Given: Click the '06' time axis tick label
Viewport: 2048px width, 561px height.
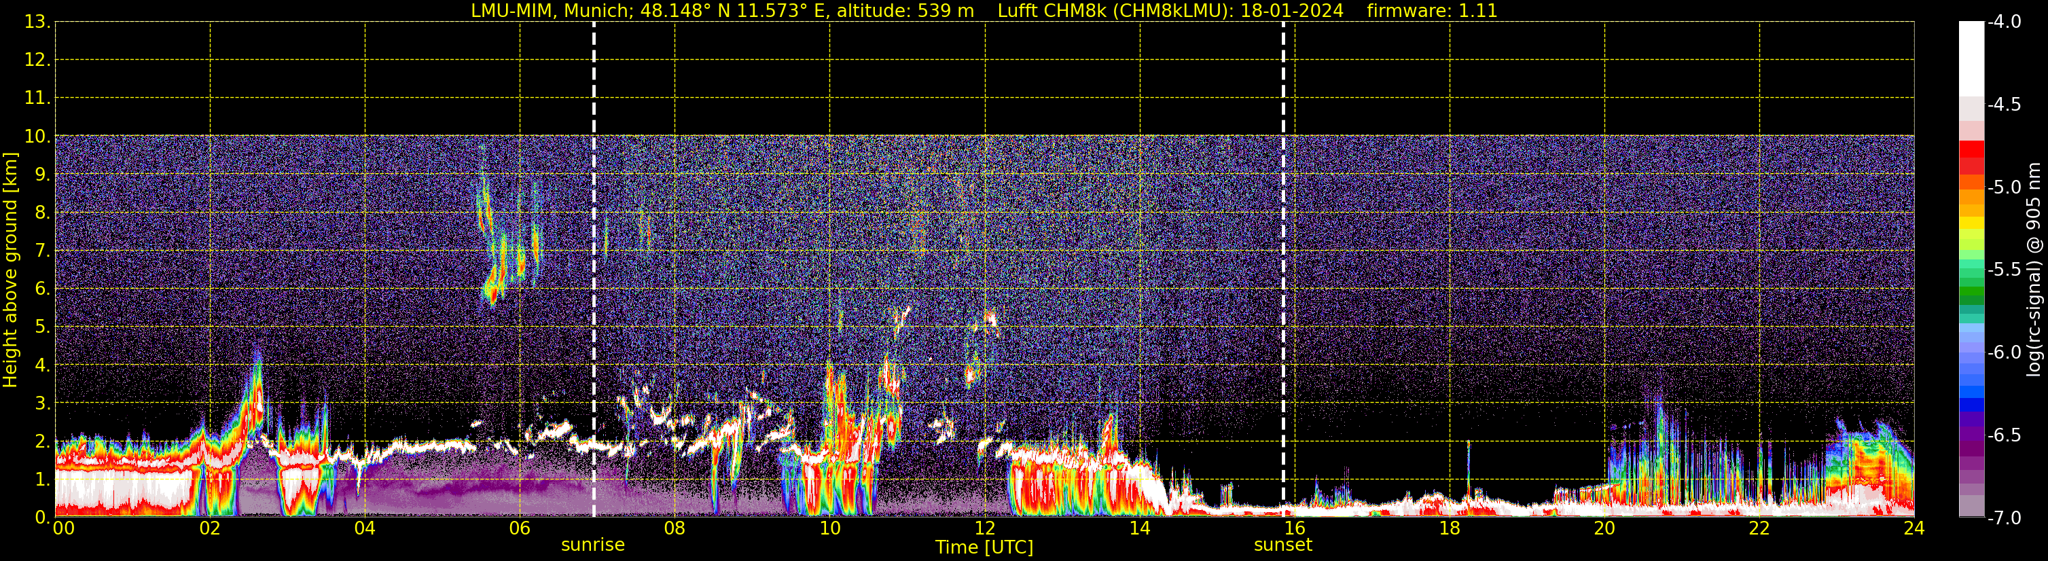Looking at the screenshot, I should (x=520, y=528).
